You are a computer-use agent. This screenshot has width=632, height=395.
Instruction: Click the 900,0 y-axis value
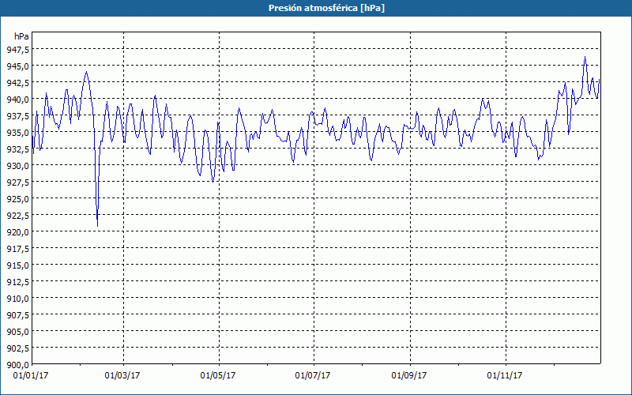(17, 364)
